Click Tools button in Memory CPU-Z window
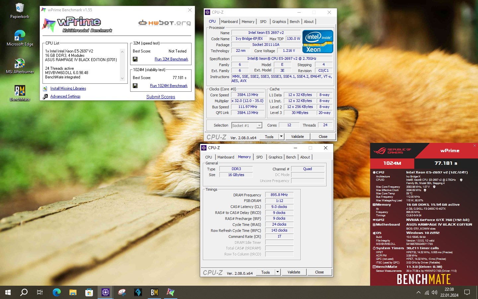Image resolution: width=478 pixels, height=299 pixels. [x=266, y=272]
